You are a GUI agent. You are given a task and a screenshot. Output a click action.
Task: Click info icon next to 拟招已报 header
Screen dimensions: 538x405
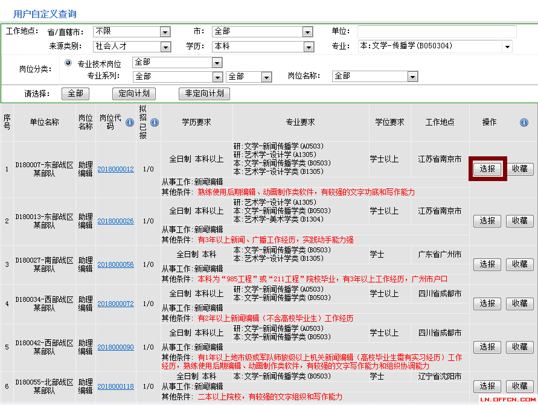coord(155,123)
